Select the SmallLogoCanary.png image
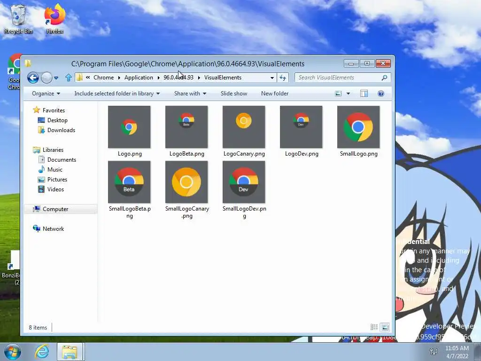The width and height of the screenshot is (481, 361). point(186,182)
